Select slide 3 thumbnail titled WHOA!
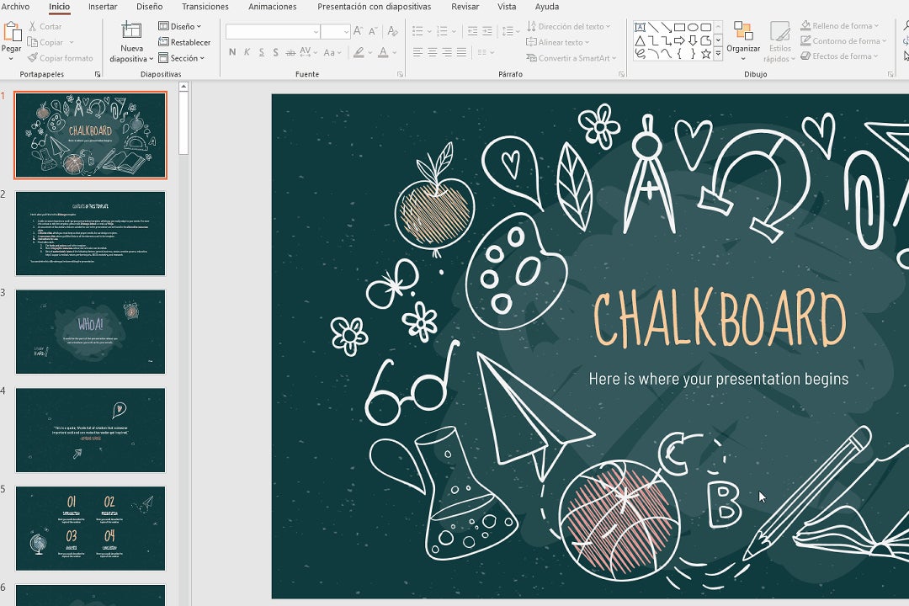 pyautogui.click(x=90, y=332)
